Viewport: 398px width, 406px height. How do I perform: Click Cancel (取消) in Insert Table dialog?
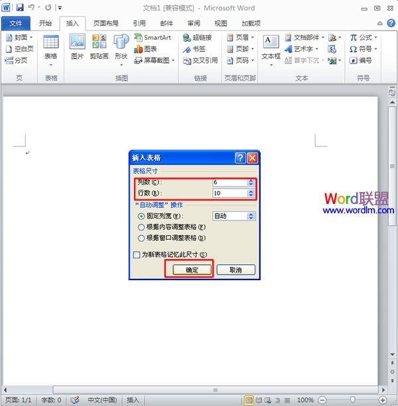235,270
